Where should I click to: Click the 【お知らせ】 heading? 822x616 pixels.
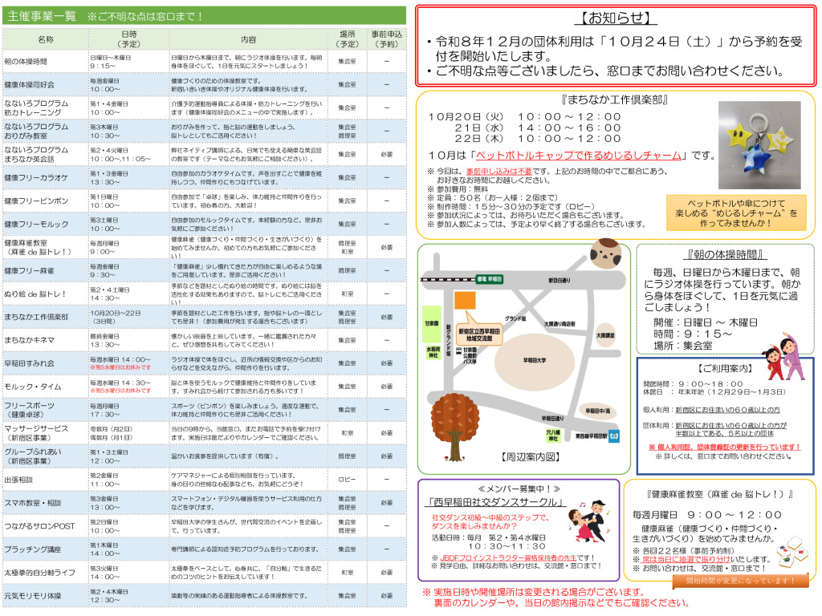(616, 18)
